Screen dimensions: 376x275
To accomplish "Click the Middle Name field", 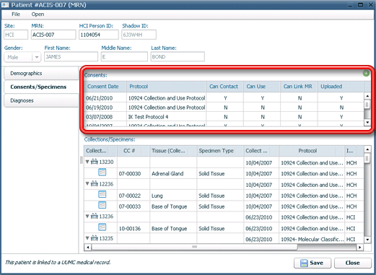I will point(124,57).
